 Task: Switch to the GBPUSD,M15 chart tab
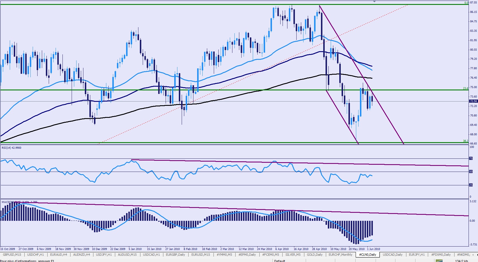coord(12,255)
